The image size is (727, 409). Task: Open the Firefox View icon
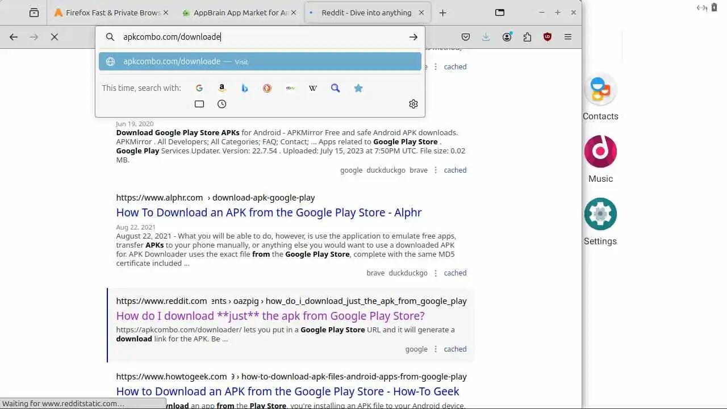coord(34,12)
